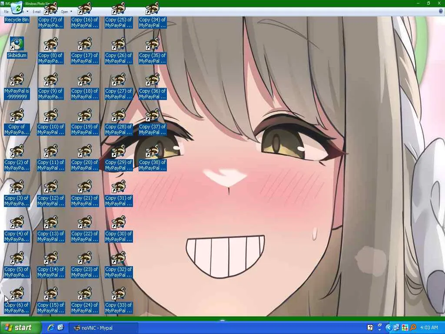Select the 'Copy (34) of MyPayPal' shortcut
This screenshot has height=334, width=445.
click(153, 15)
